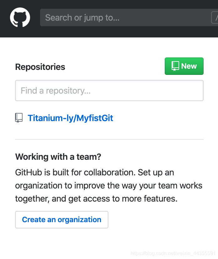This screenshot has width=218, height=259.
Task: Click the 'GitHub is built for collaboration' paragraph
Action: (109, 185)
